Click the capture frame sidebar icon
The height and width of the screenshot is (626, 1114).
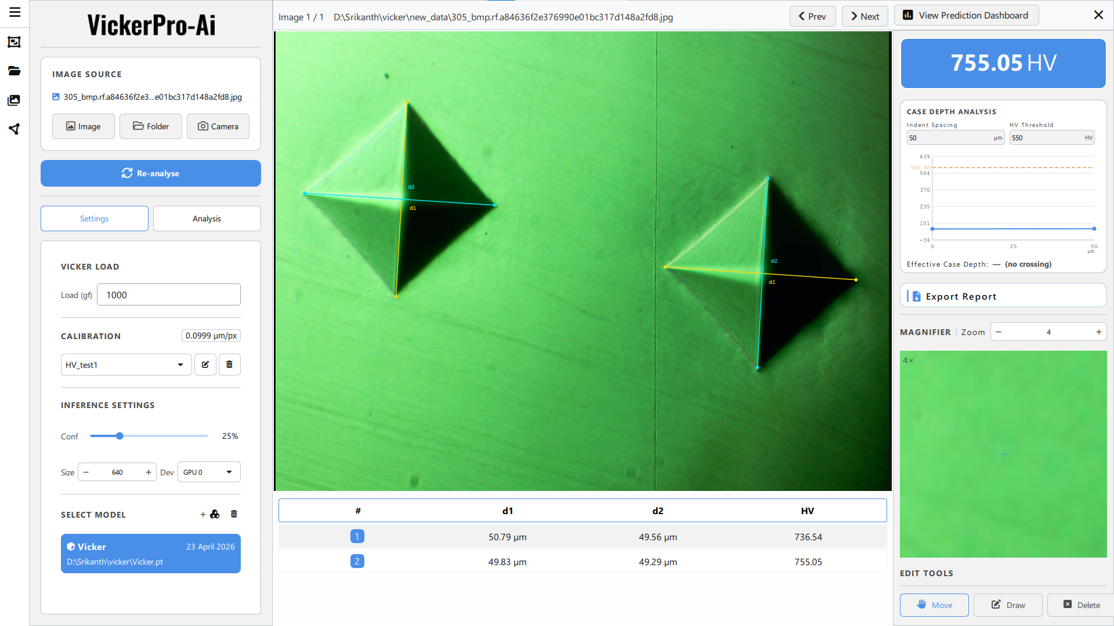[15, 42]
